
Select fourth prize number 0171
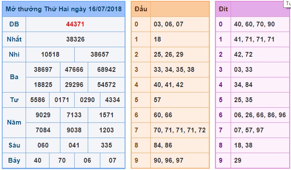[62, 100]
